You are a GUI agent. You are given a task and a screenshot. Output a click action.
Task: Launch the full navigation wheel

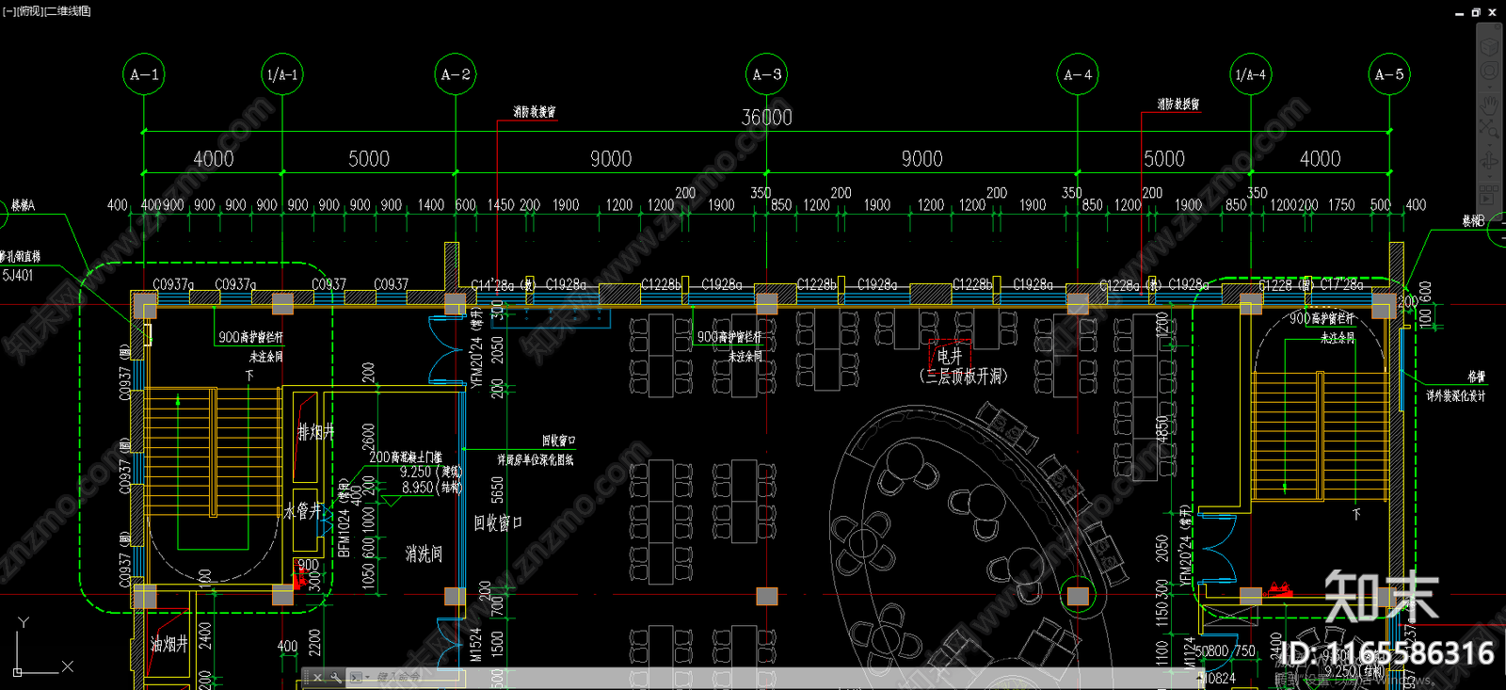point(1488,71)
